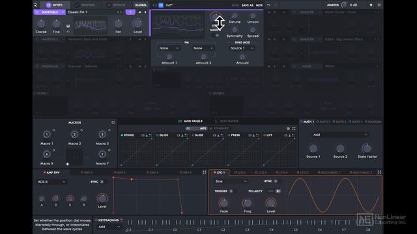Click the Macro 2 assign indicator dot
The width and height of the screenshot is (417, 234).
[81, 130]
